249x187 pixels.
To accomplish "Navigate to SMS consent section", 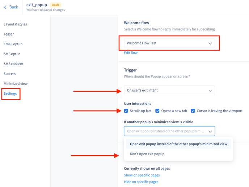I will tap(13, 64).
